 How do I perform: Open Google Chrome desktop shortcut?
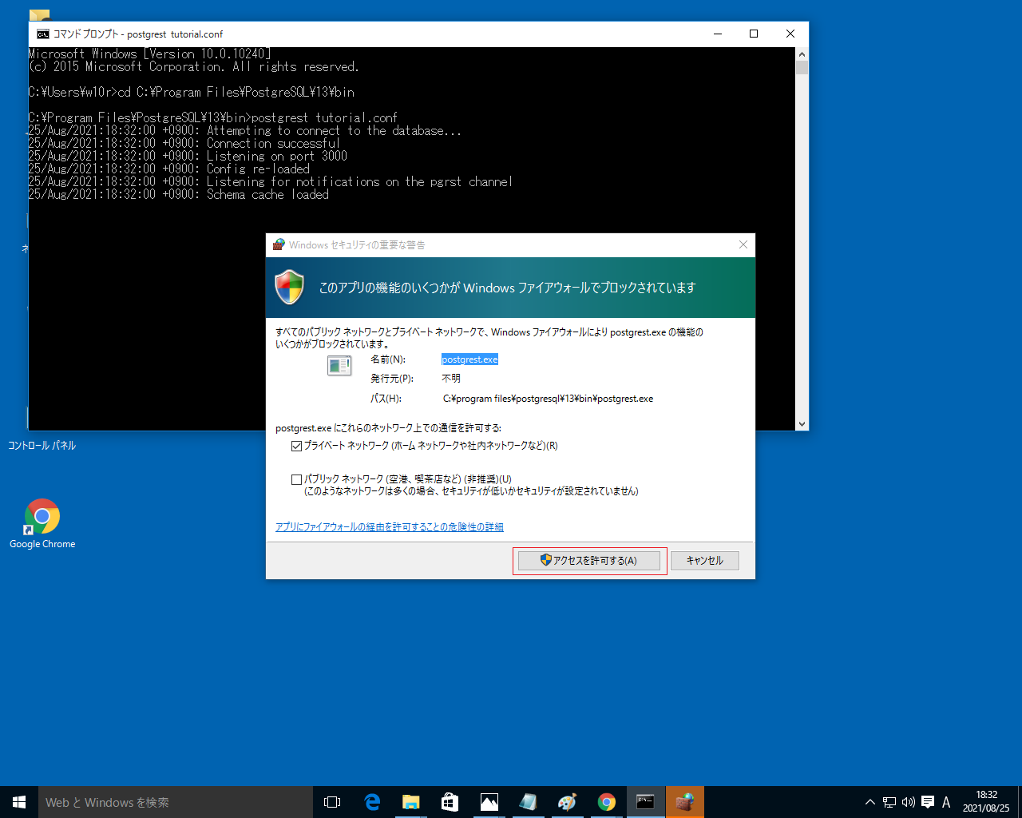click(42, 524)
